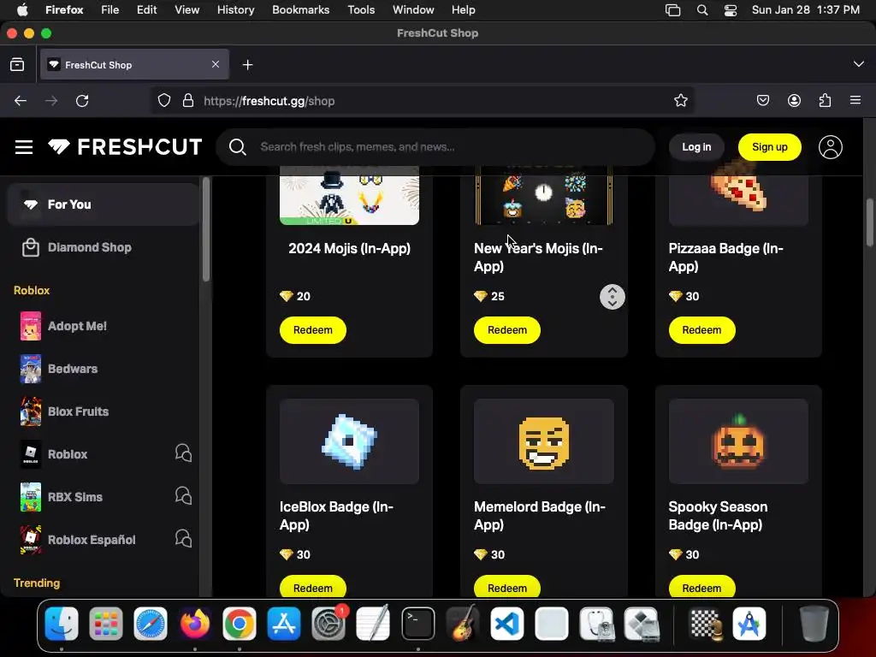
Task: Open the FreshCut hamburger menu
Action: (x=23, y=147)
